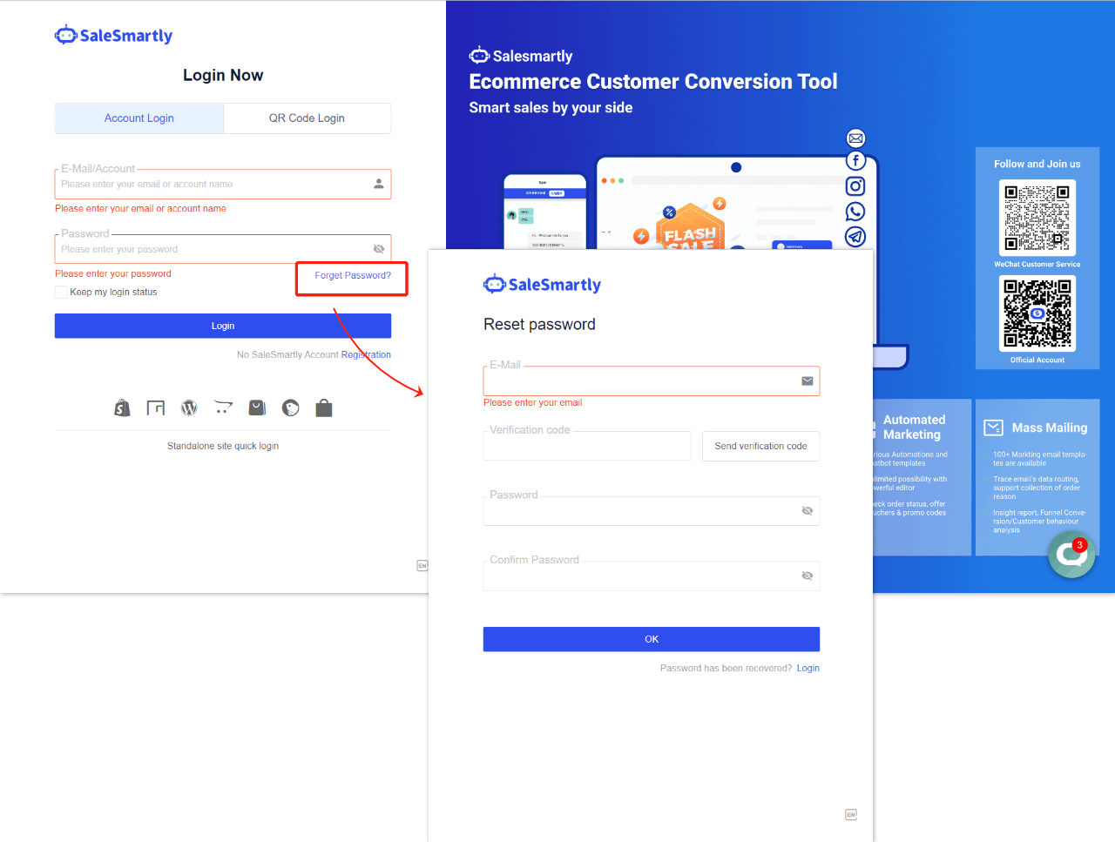Click the red Please enter your email error
Viewport: 1115px width, 842px height.
pyautogui.click(x=533, y=402)
